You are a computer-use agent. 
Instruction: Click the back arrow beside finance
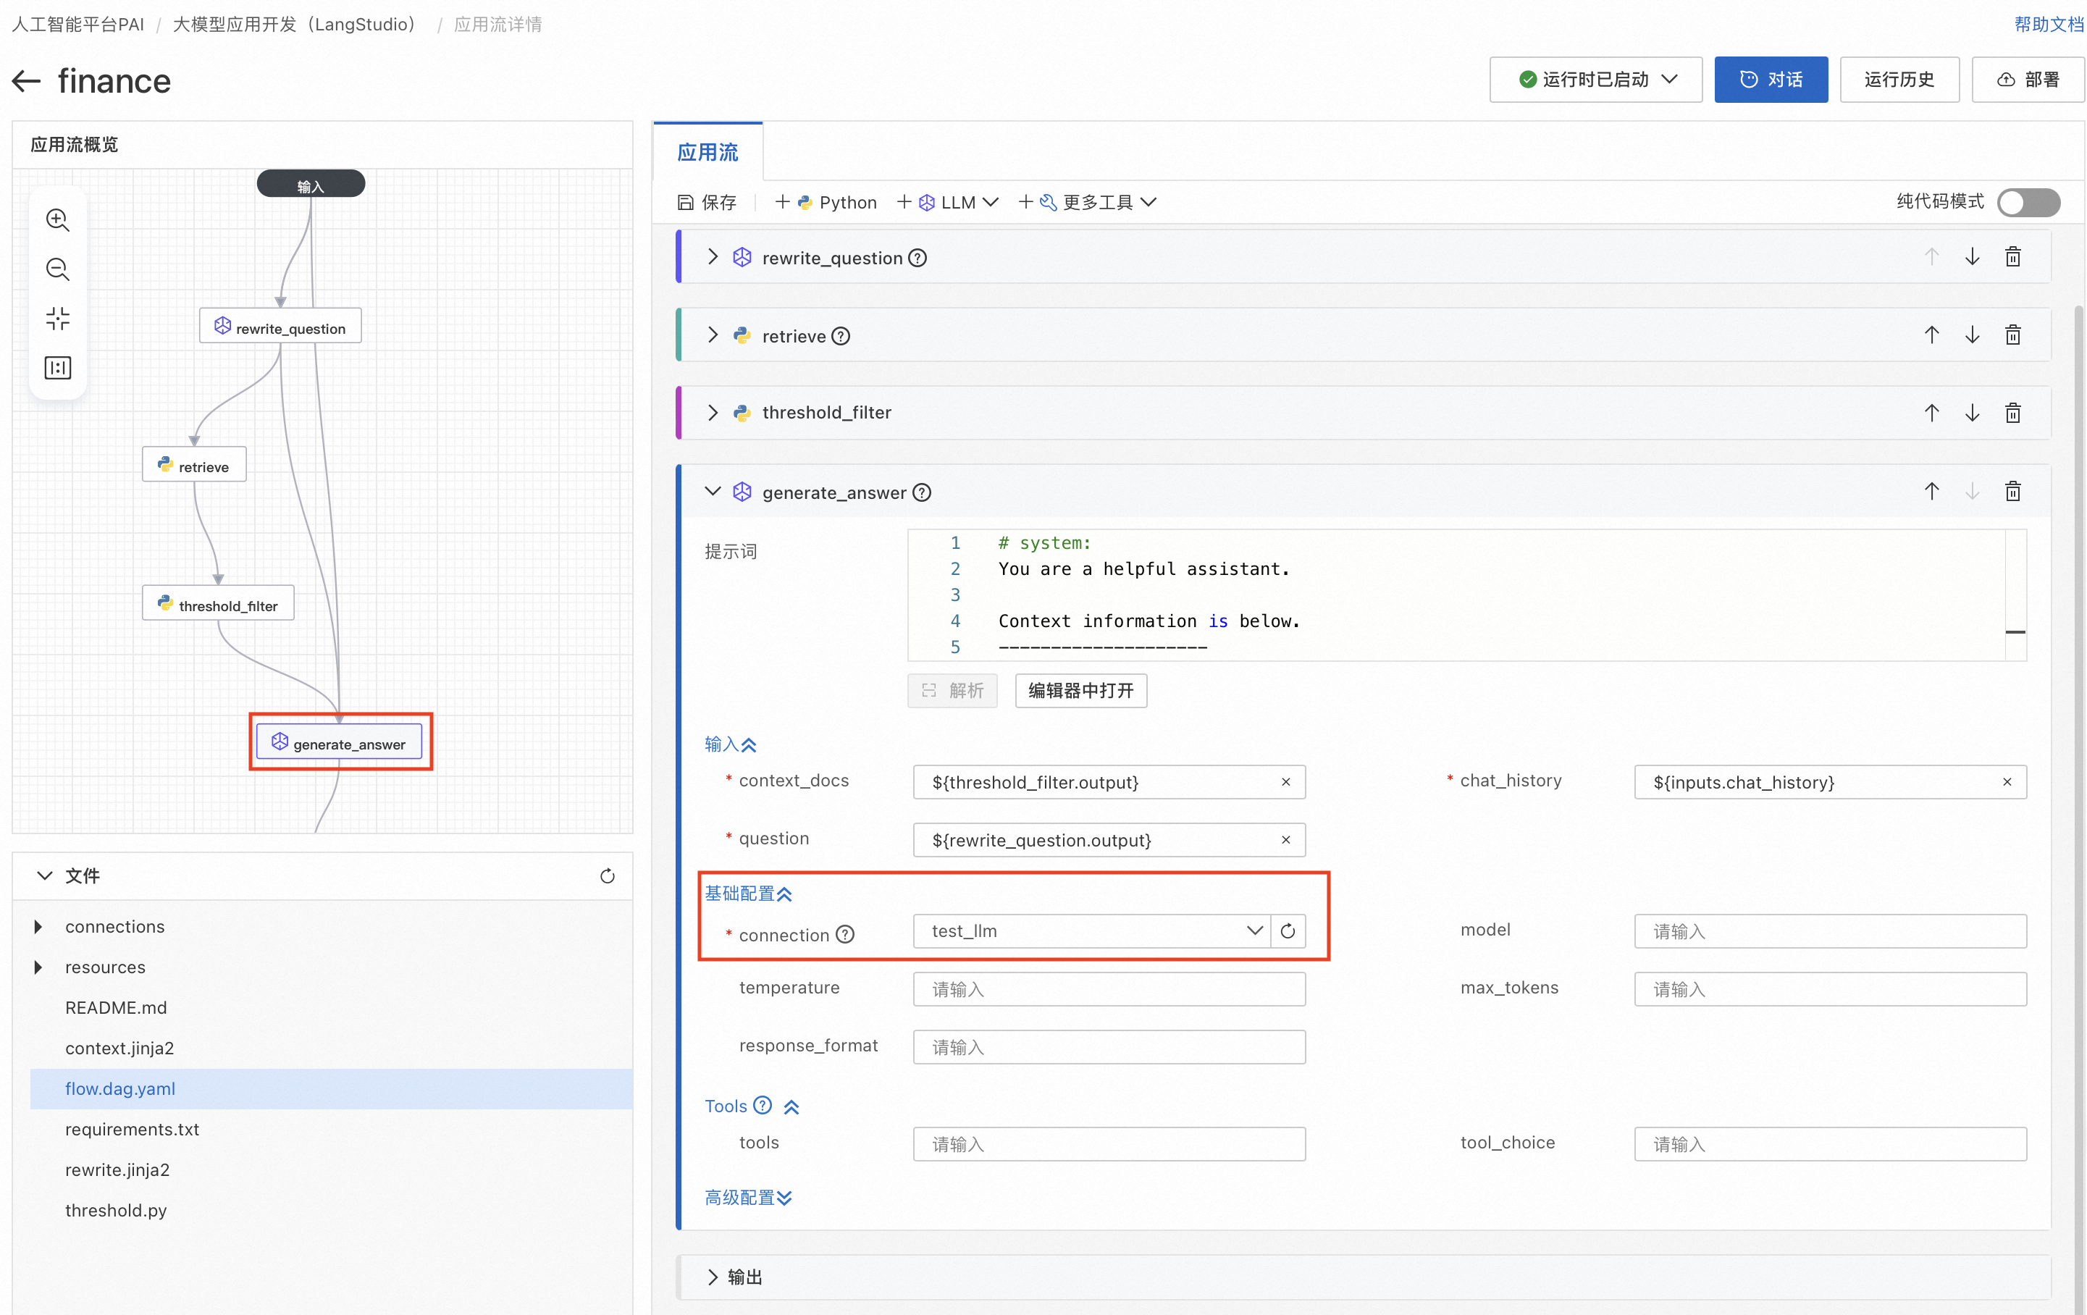27,82
